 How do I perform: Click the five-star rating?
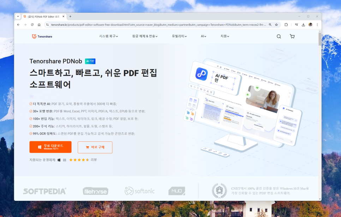(x=79, y=160)
